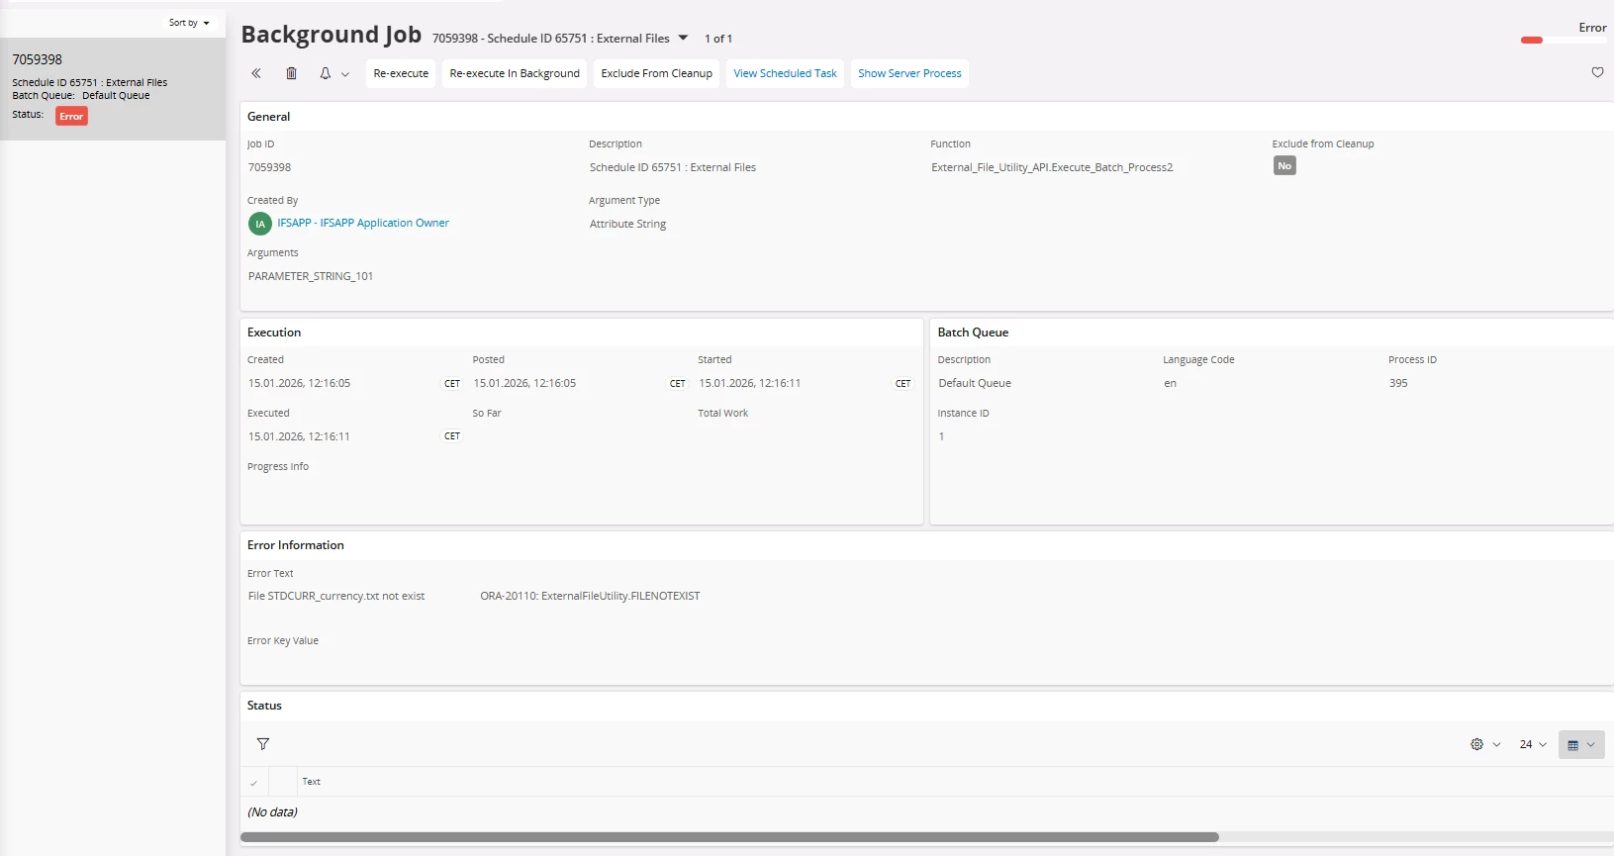Click the notification bell icon
Viewport: 1614px width, 856px height.
[325, 73]
